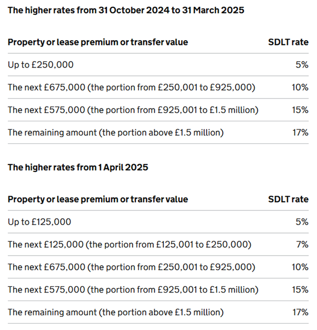Select the "next £675,000" row in the October 2024 table
This screenshot has height=330, width=317.
131,88
